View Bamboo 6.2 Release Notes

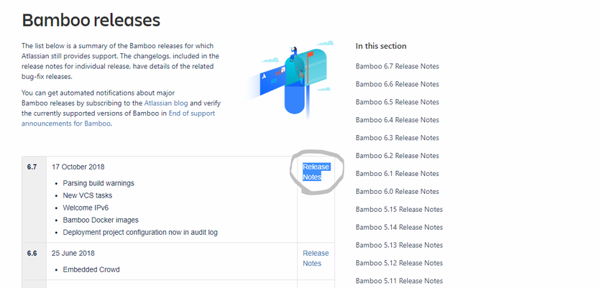coord(397,156)
